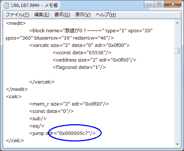184x151 pixels.
Task: Click the vertical scrollbar thumb
Action: point(177,51)
